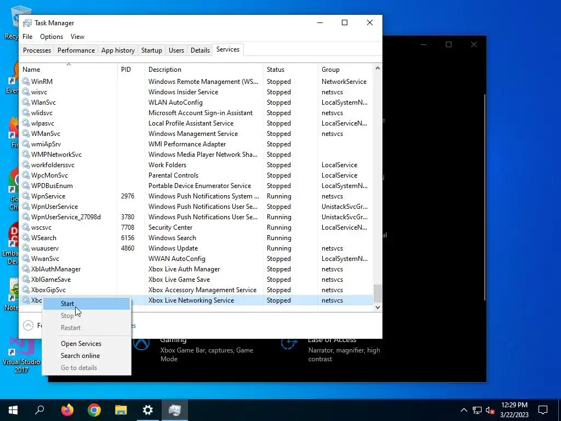
Task: Click the gear icon for wscsvc
Action: pos(26,227)
